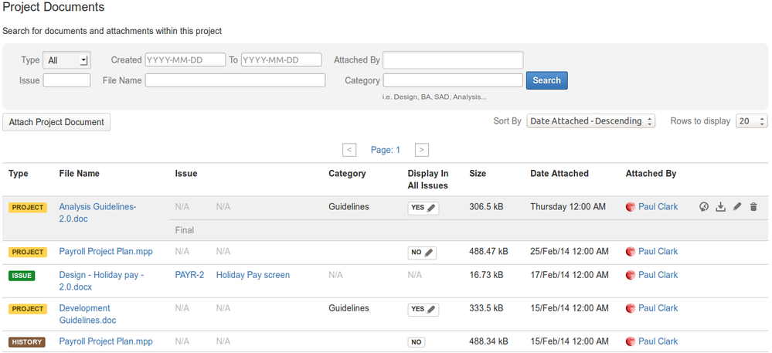Click Paul Clark avatar in HISTORY row
Viewport: 772px width, 353px height.
point(631,341)
